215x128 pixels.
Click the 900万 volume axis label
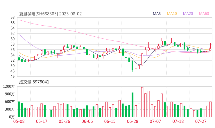pyautogui.click(x=10, y=94)
